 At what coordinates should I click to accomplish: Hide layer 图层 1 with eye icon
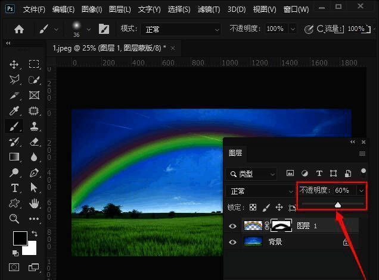pos(232,226)
